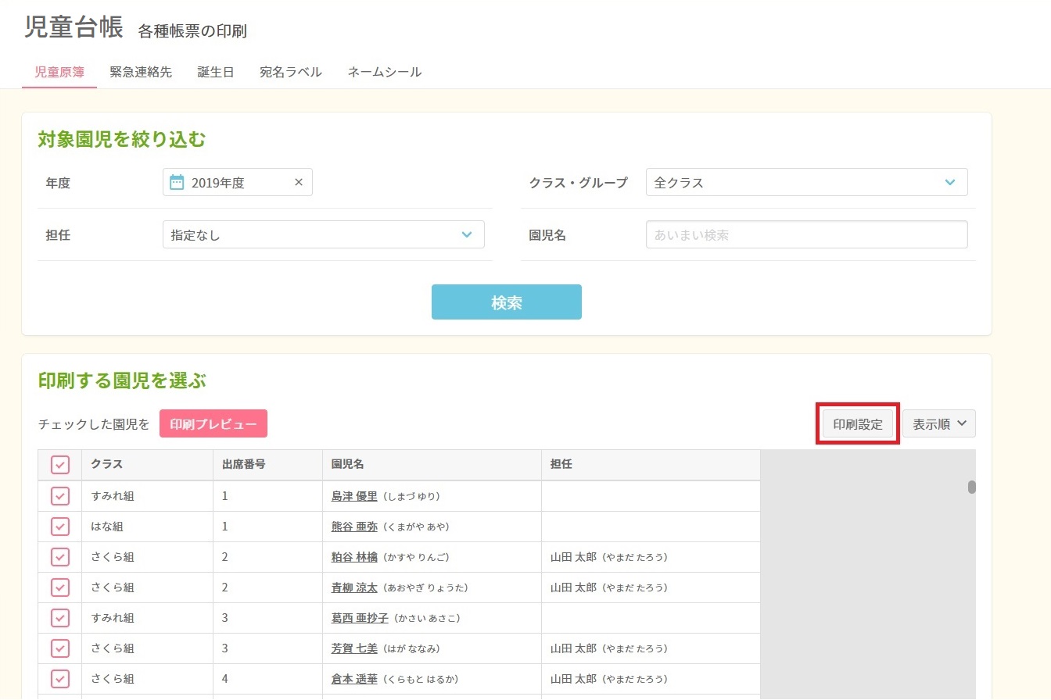Click the calendar icon in the 年度 field
Screen dimensions: 1051x700
pos(177,183)
